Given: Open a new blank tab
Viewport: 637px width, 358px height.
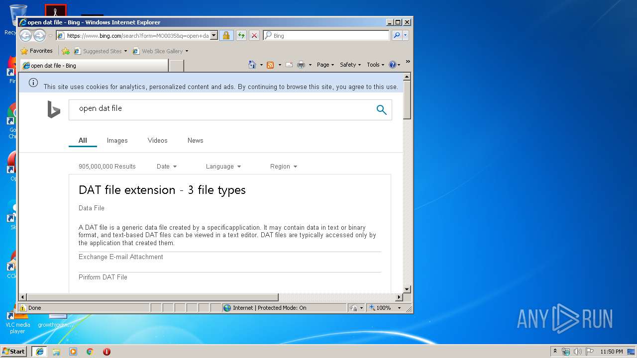Looking at the screenshot, I should coord(177,66).
